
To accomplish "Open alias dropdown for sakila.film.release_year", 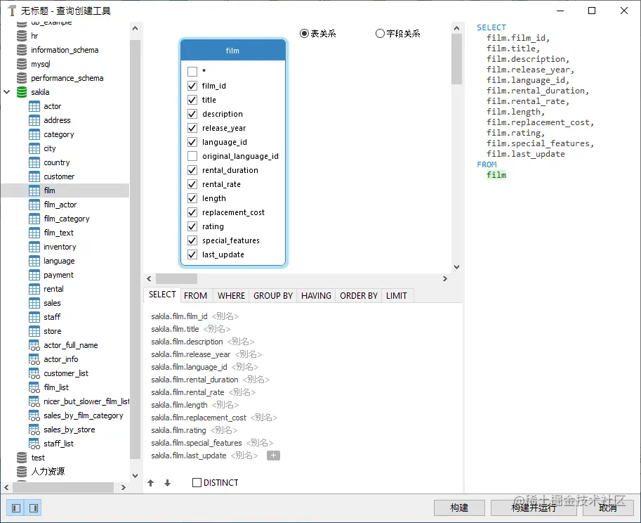I will point(249,354).
